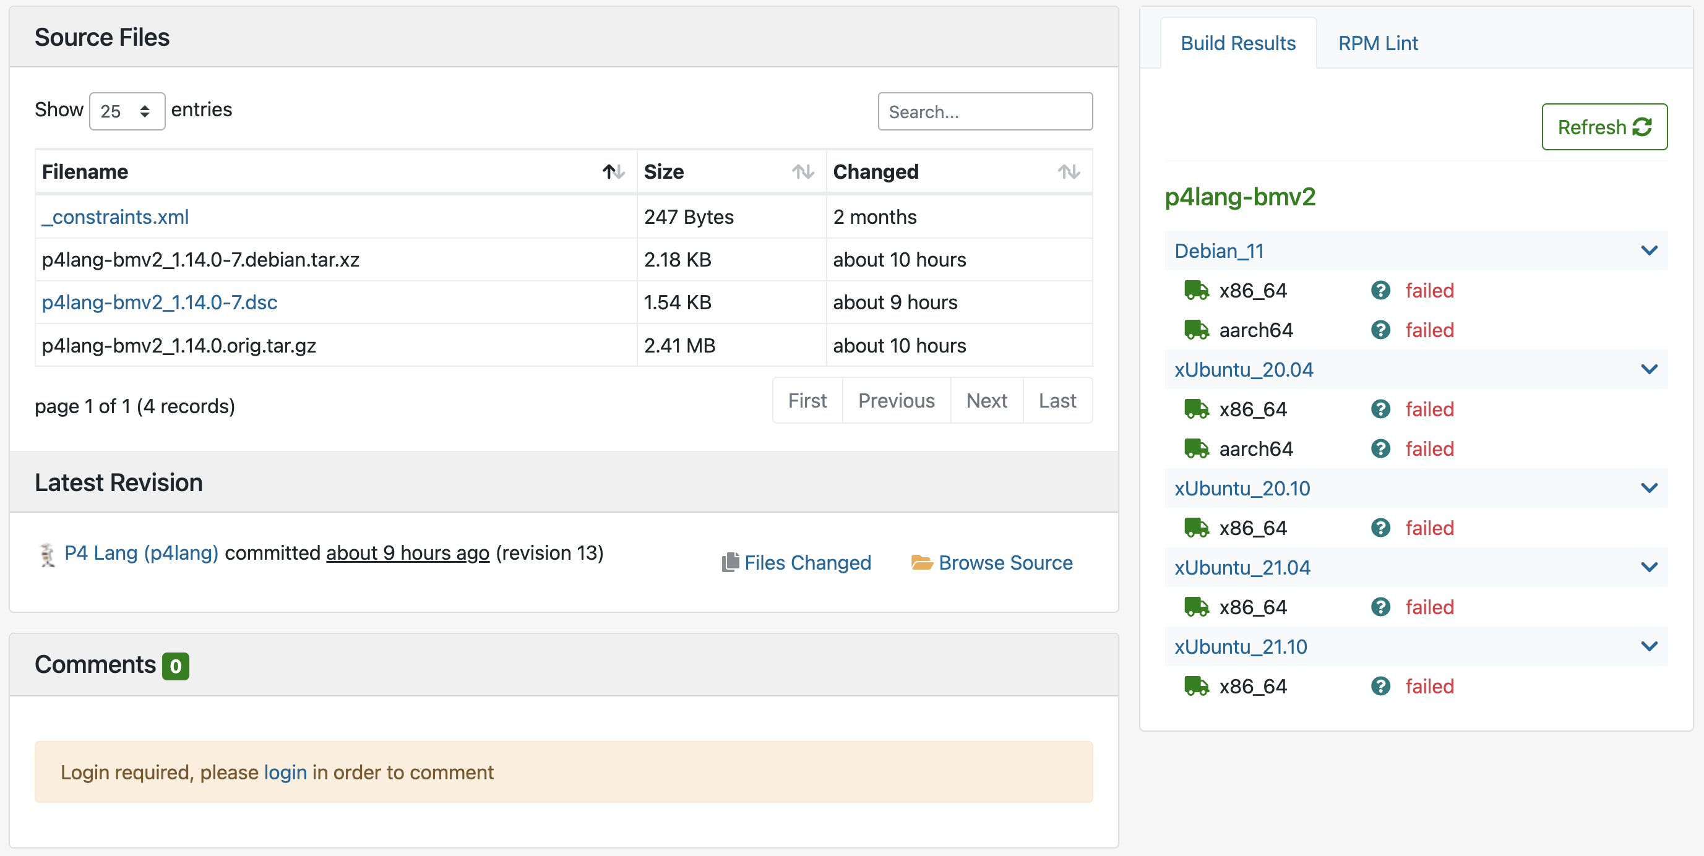Click help icon for xUbuntu_20.10 x86_64 status
Screen dimensions: 1704x856
1380,528
